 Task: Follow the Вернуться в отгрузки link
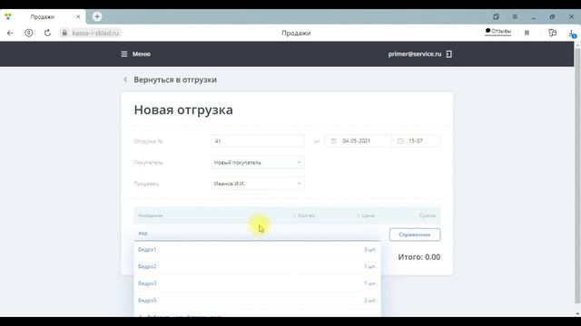175,80
